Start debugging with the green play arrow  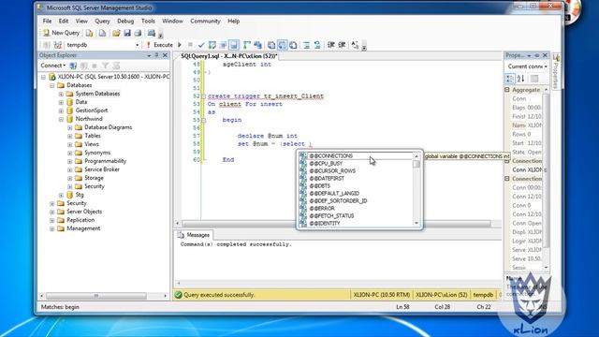[x=180, y=45]
